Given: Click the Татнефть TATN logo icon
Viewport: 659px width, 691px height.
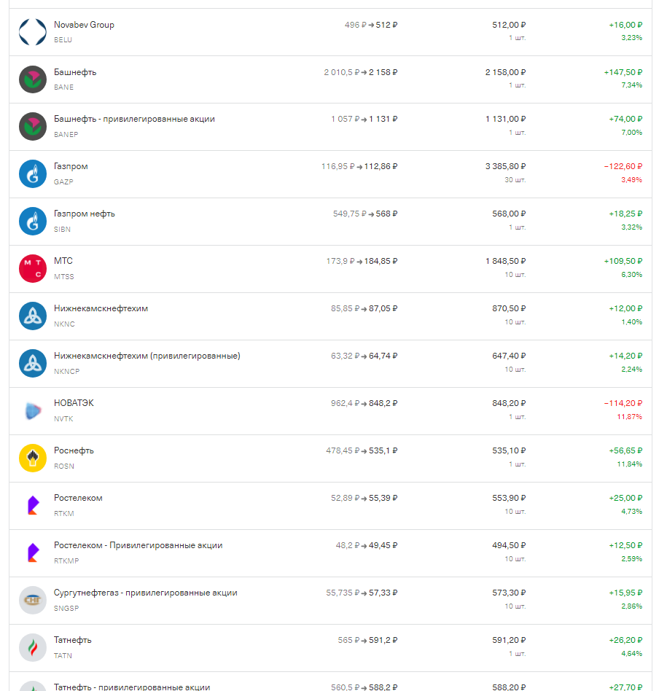Looking at the screenshot, I should 33,647.
